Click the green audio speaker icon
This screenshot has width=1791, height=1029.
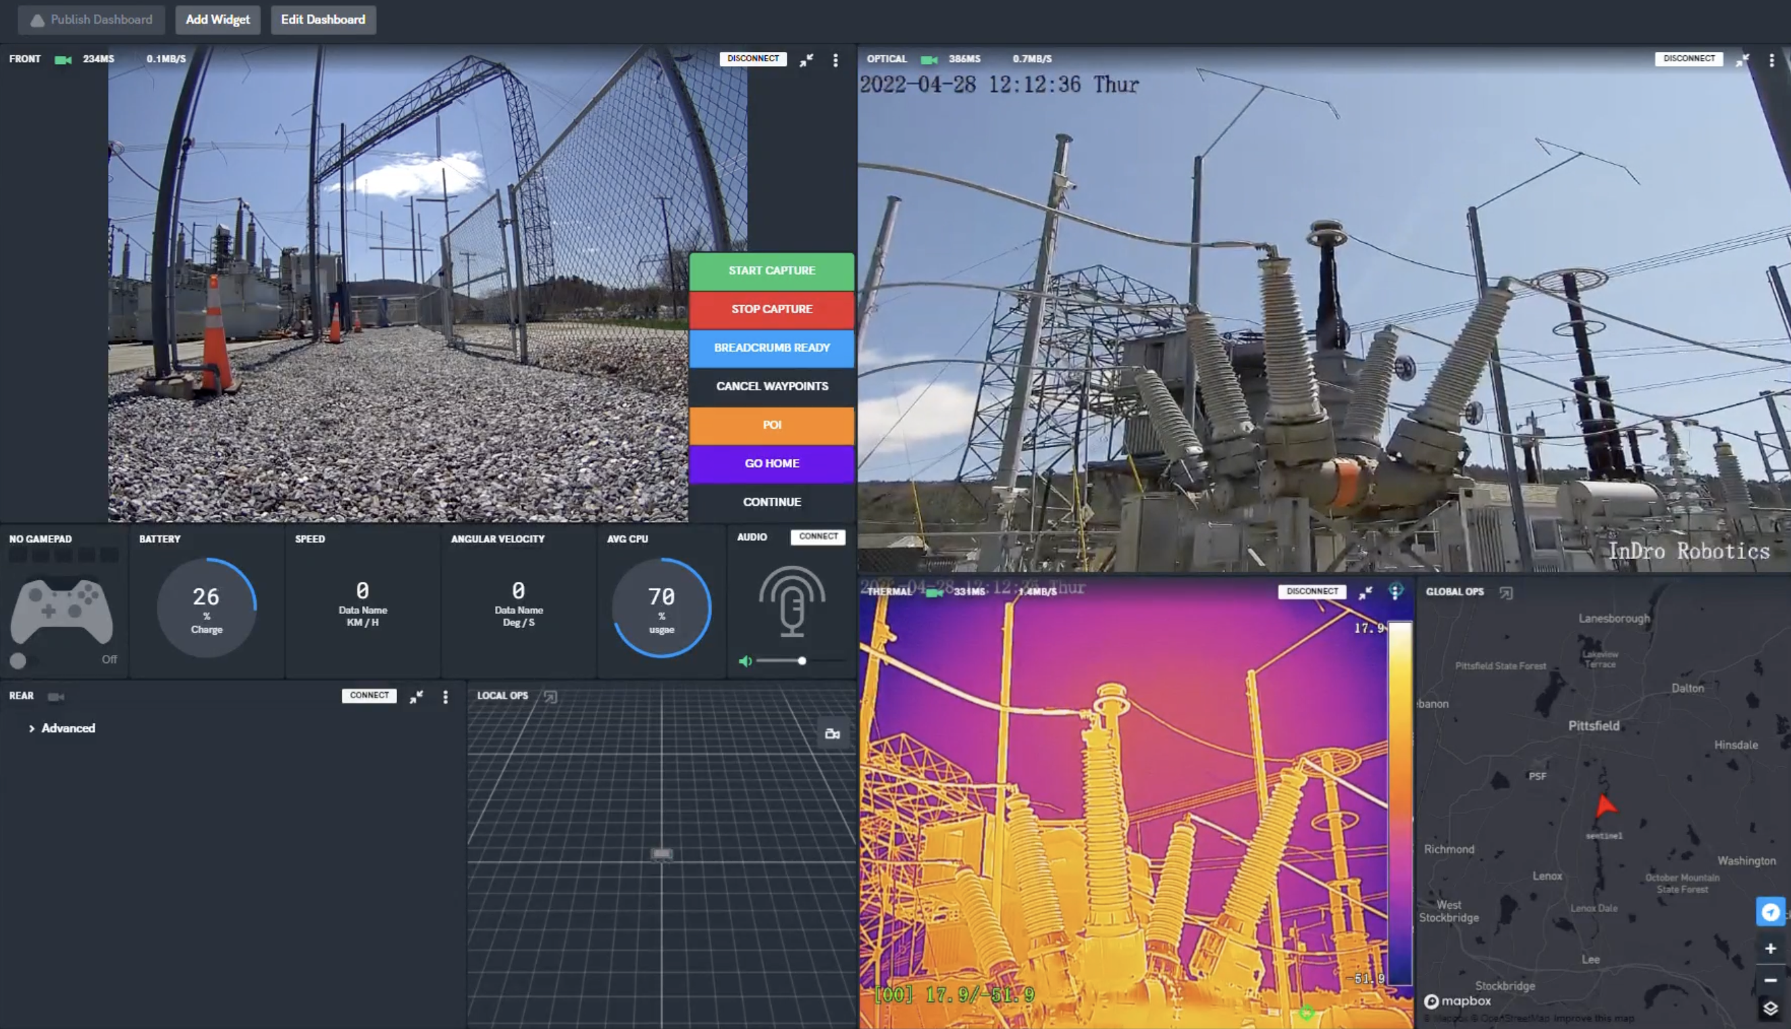pos(745,661)
